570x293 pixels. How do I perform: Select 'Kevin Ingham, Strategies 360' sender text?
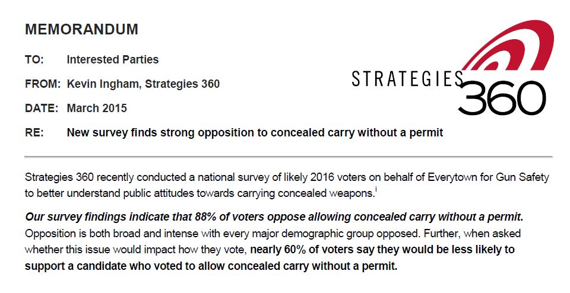[x=143, y=84]
